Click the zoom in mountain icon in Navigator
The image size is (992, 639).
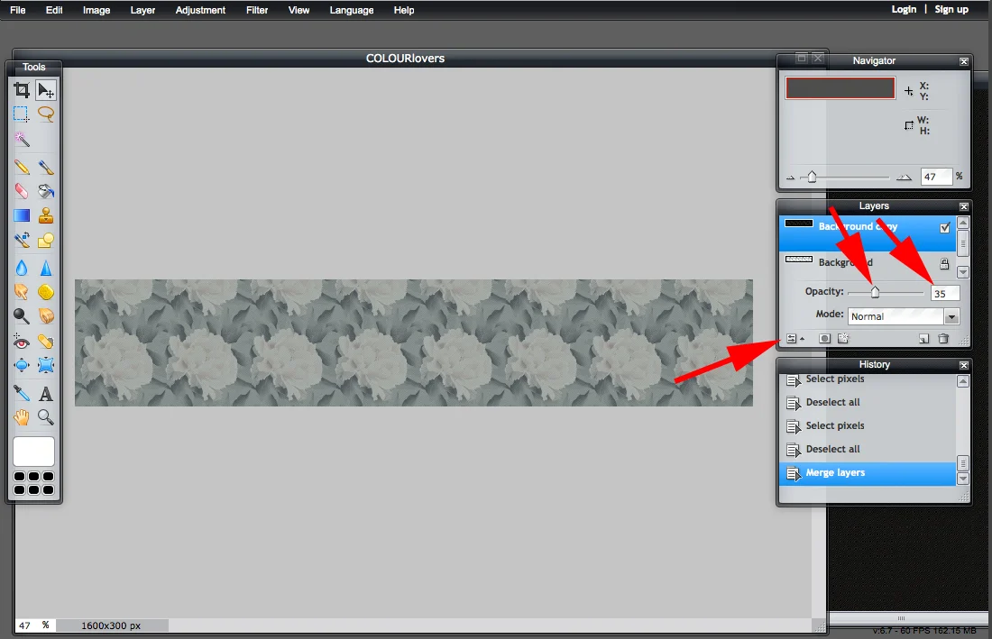tap(904, 178)
